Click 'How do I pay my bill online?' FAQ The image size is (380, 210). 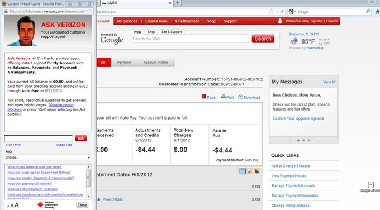30,184
